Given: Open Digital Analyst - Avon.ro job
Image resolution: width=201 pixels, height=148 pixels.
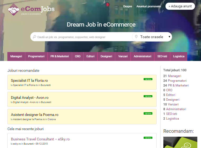Looking at the screenshot, I should coord(30,98).
